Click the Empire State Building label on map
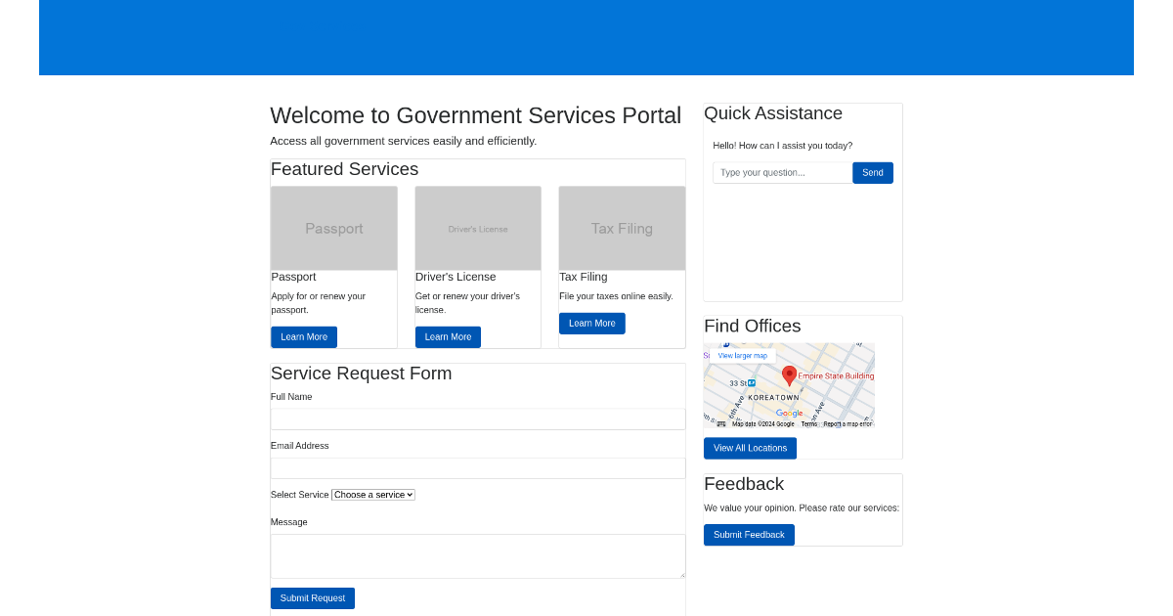Viewport: 1173px width, 616px height. coord(836,375)
